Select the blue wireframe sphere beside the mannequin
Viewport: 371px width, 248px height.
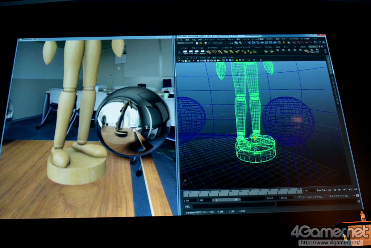point(288,121)
